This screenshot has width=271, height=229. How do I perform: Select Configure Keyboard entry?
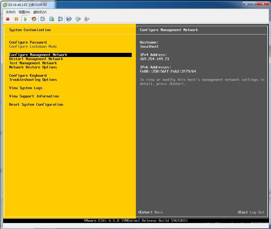(28, 75)
